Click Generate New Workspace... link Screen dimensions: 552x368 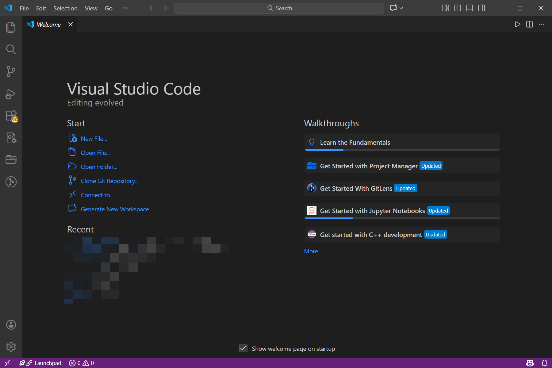tap(117, 209)
